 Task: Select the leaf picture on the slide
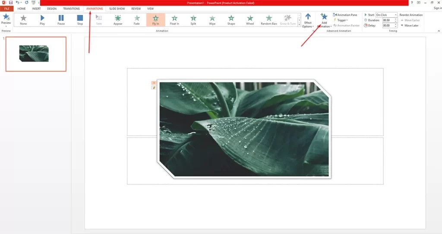point(244,129)
